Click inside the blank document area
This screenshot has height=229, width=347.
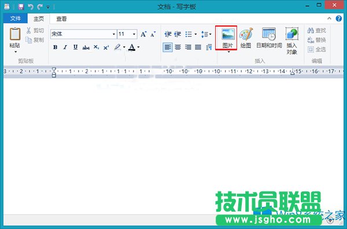click(173, 146)
